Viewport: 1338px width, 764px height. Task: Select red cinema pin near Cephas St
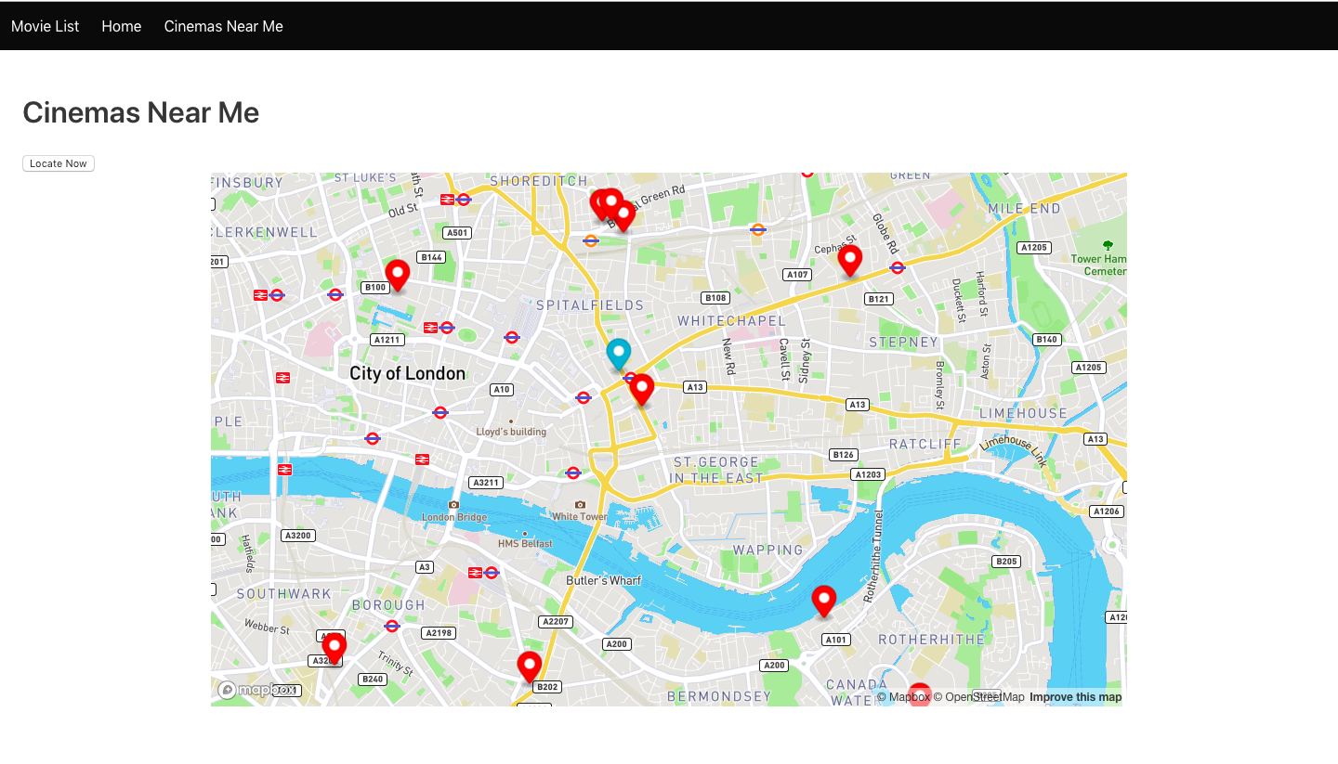point(849,261)
